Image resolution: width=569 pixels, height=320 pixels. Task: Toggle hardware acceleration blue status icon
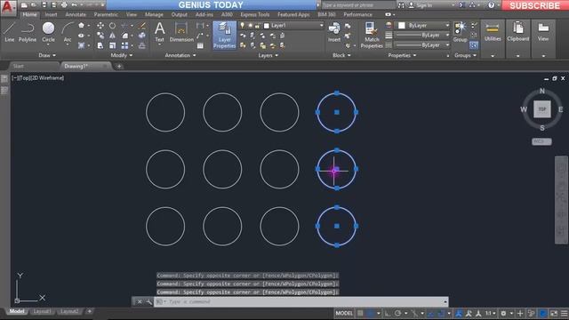point(543,313)
